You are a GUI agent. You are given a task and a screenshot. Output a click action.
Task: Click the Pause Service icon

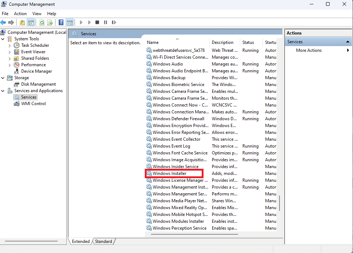point(105,22)
